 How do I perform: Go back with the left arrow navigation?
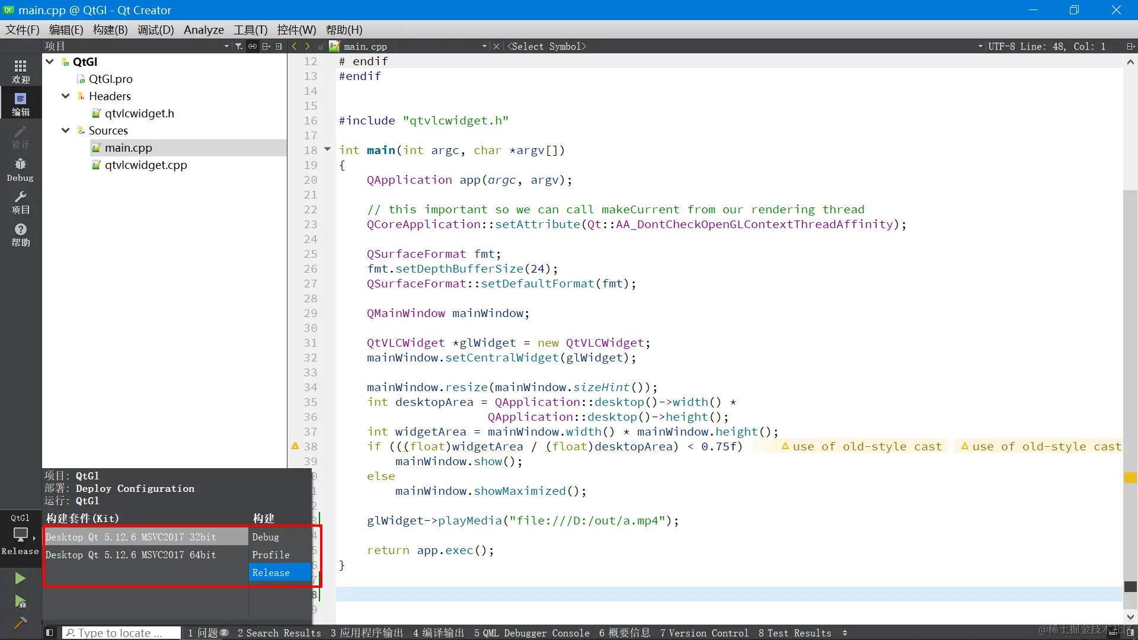click(295, 46)
